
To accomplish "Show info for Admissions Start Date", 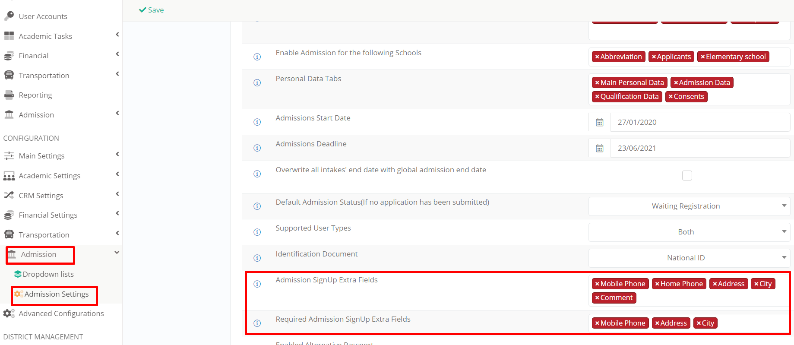I will [x=257, y=122].
